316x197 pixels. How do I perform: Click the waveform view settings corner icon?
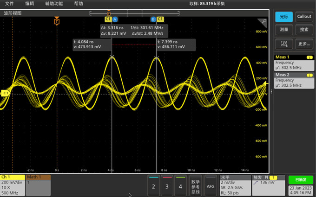pyautogui.click(x=263, y=22)
